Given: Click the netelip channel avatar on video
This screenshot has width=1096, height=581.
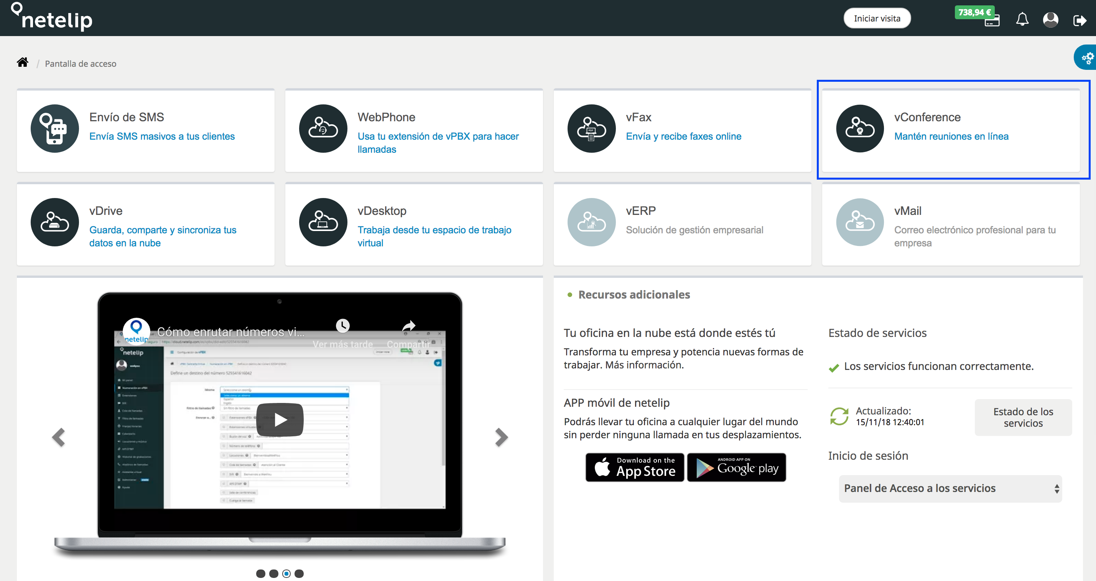Looking at the screenshot, I should [x=136, y=331].
